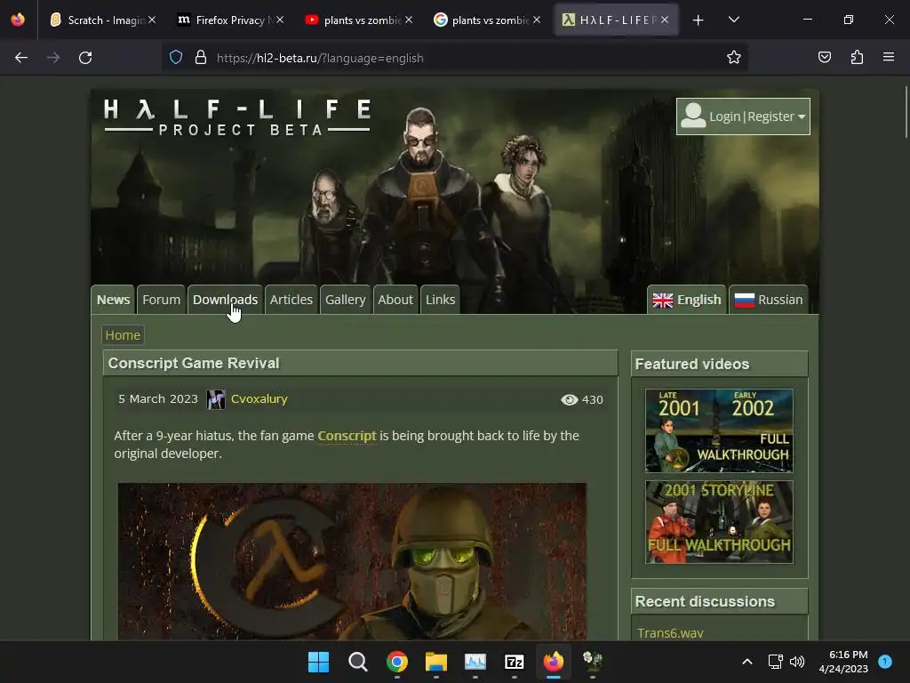Reload the page with the refresh icon
This screenshot has width=910, height=683.
click(x=85, y=58)
